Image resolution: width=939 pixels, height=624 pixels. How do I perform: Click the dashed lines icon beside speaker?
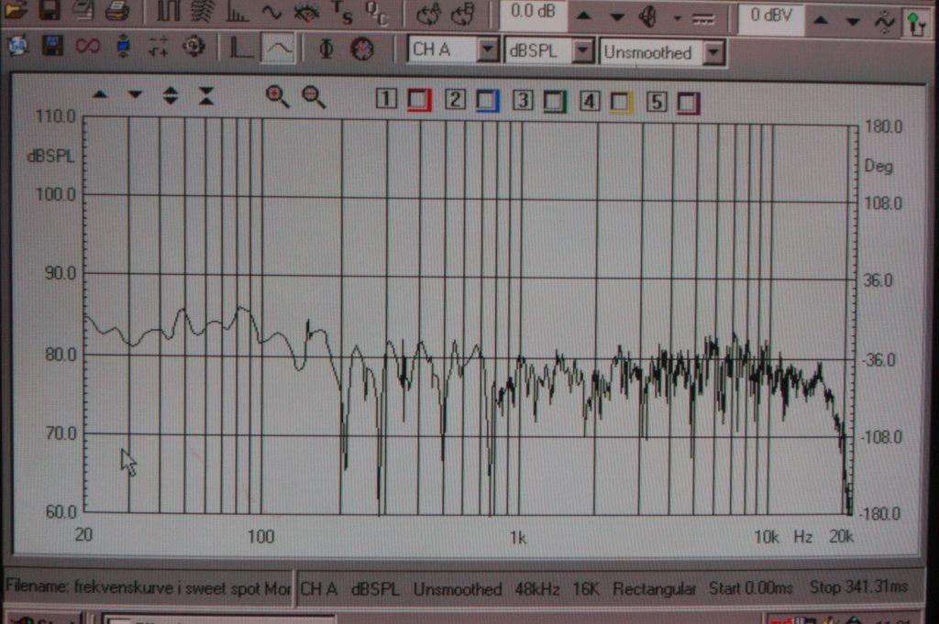pyautogui.click(x=703, y=19)
